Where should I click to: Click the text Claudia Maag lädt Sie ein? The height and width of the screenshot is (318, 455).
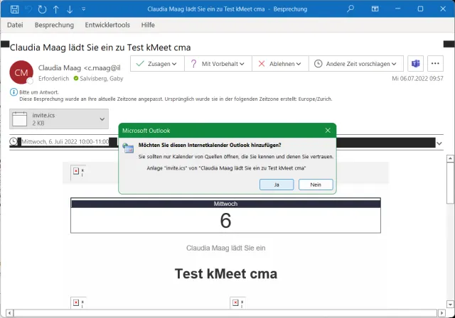pos(226,248)
